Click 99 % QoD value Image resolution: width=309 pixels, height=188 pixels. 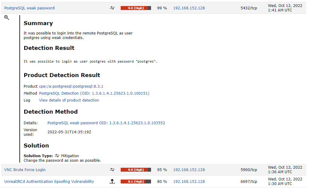(162, 8)
